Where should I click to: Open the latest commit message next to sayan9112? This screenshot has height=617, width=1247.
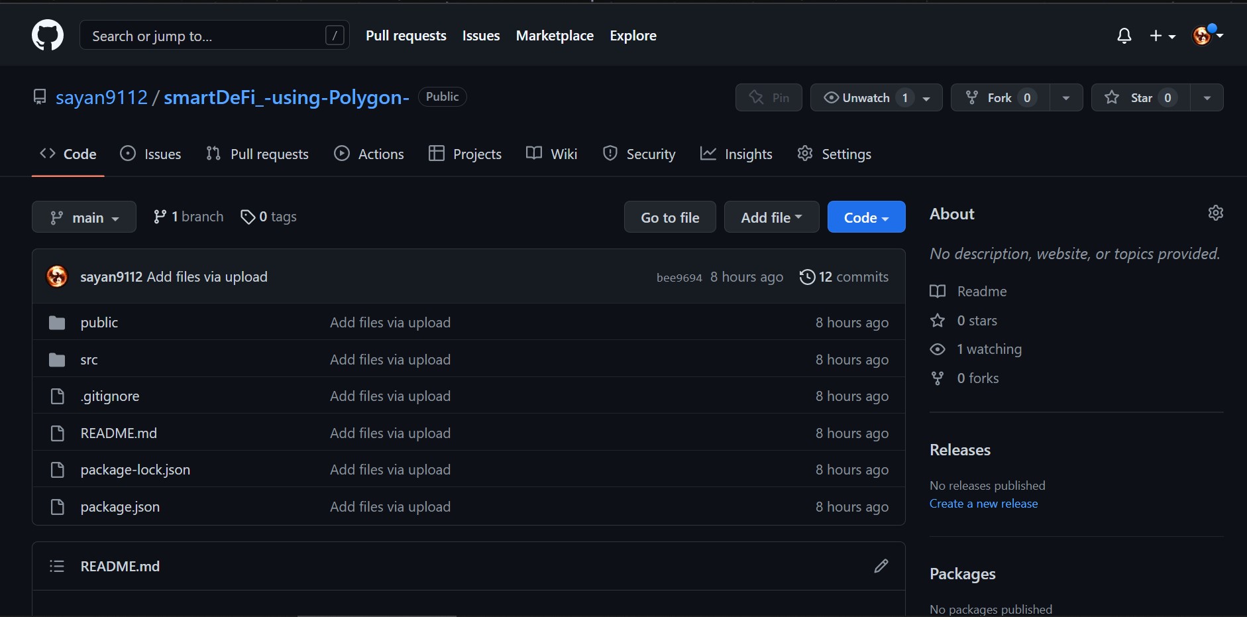click(207, 277)
